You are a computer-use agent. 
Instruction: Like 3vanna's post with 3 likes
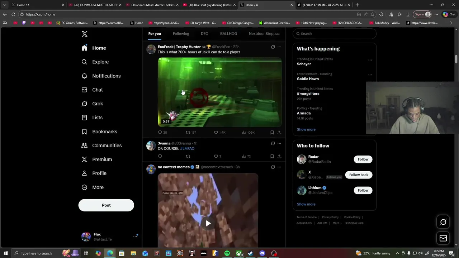[218, 156]
